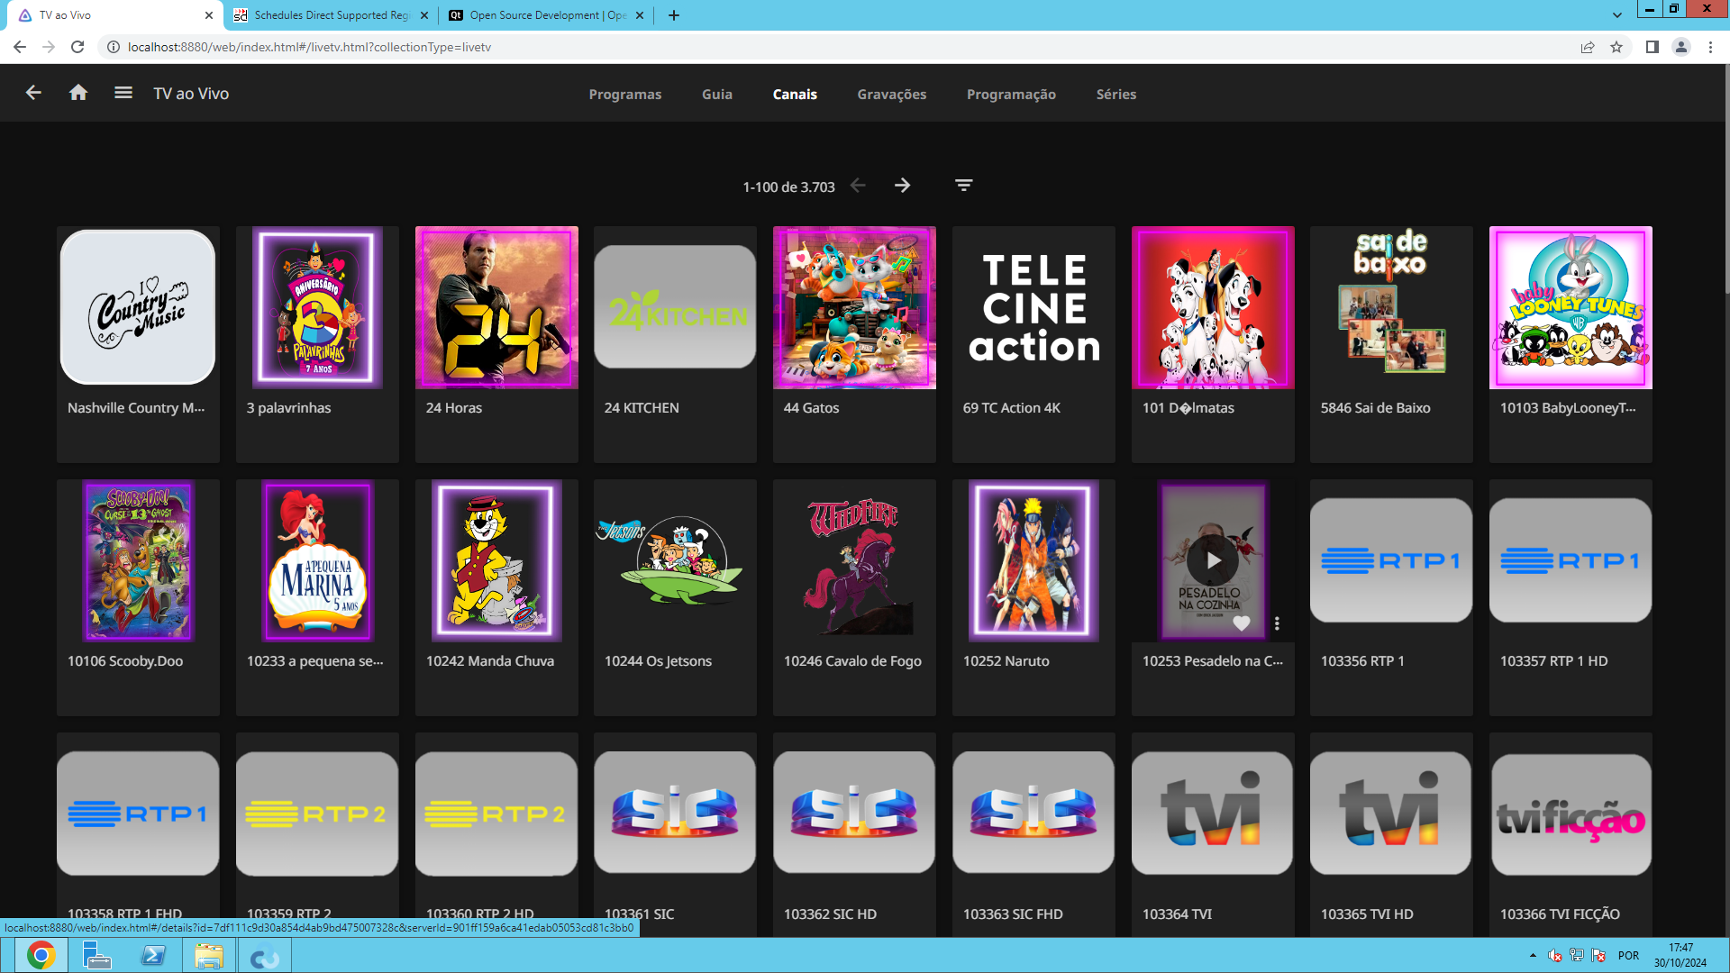Bookmark this page with star icon
Image resolution: width=1730 pixels, height=973 pixels.
tap(1616, 47)
